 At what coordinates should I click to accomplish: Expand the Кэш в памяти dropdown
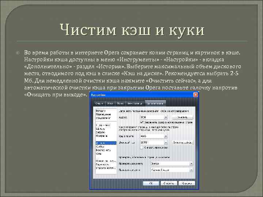[166, 136]
